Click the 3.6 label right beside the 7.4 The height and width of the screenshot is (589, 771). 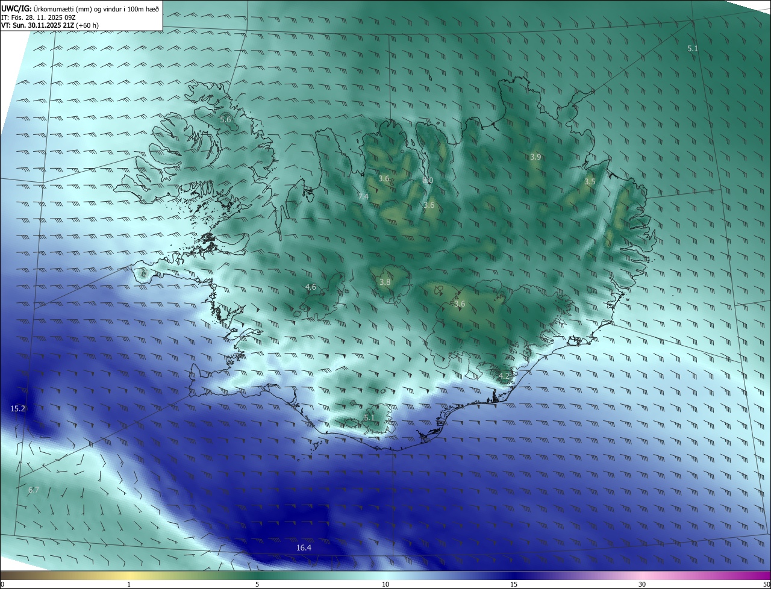tap(384, 179)
